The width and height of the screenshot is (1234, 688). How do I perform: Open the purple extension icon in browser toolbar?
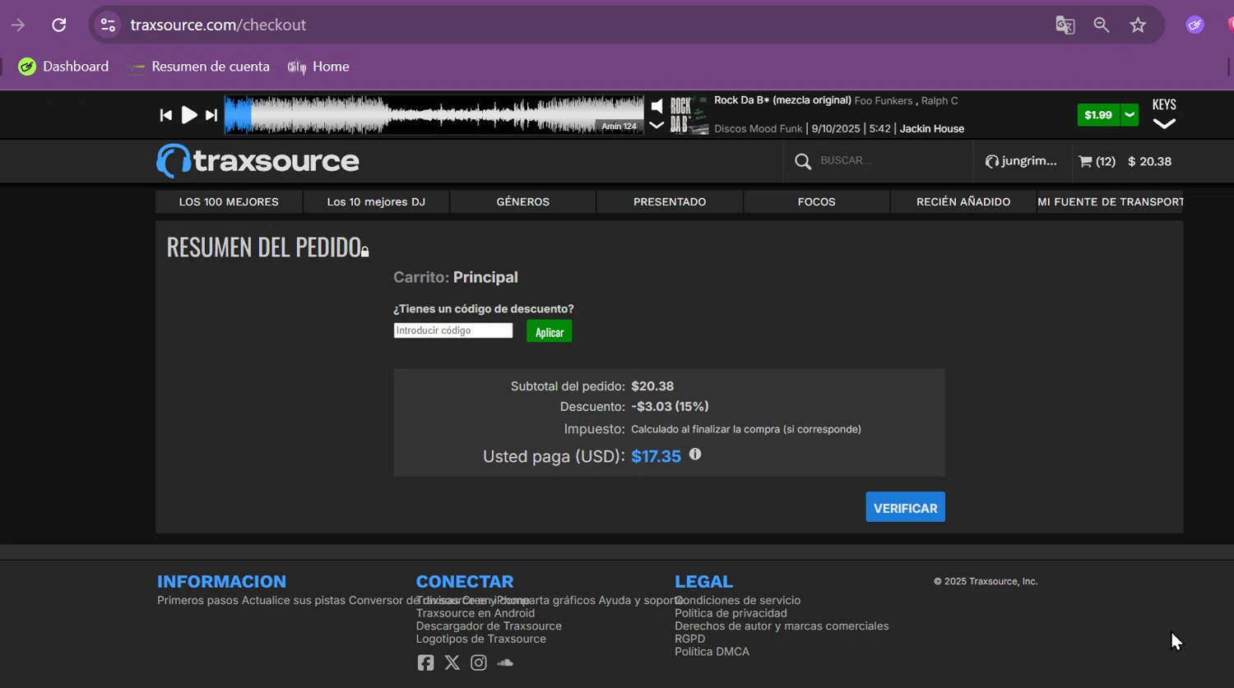[x=1195, y=25]
